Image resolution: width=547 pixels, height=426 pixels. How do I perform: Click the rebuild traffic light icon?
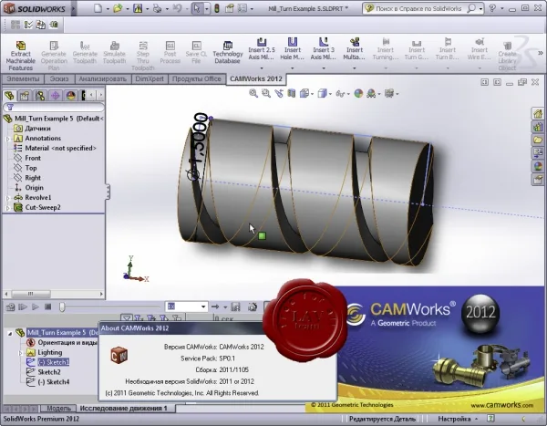click(x=217, y=9)
